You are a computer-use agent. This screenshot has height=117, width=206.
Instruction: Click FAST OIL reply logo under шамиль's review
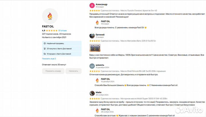click(x=97, y=80)
